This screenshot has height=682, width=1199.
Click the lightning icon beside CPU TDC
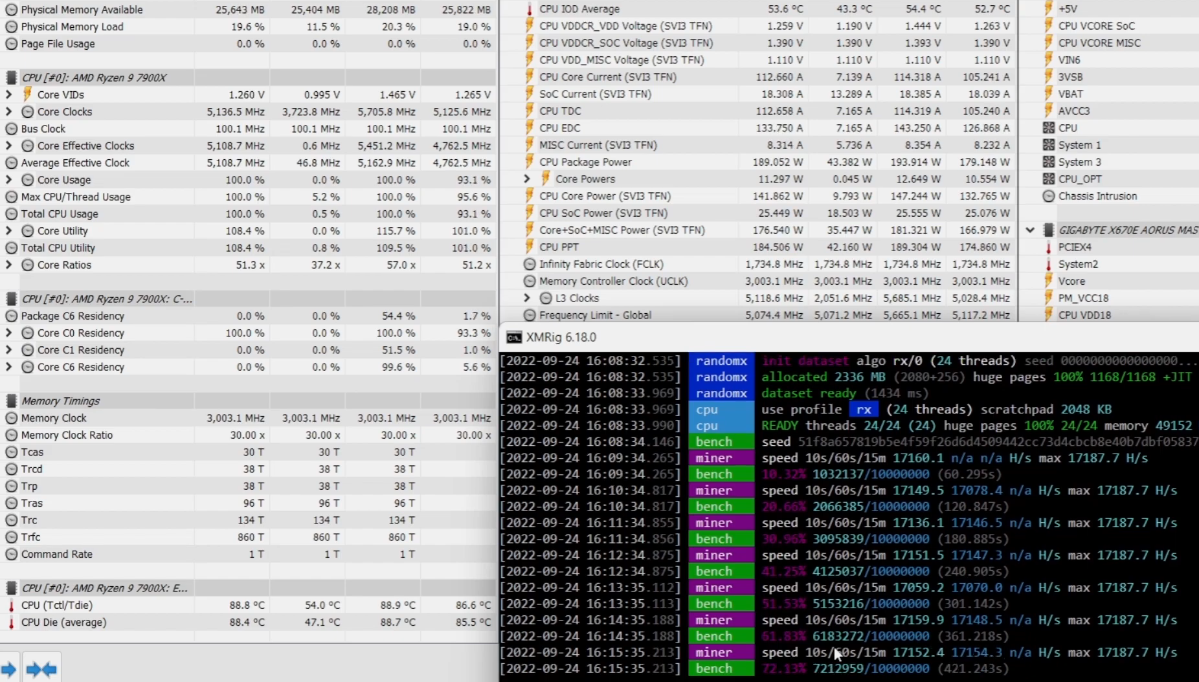(530, 111)
